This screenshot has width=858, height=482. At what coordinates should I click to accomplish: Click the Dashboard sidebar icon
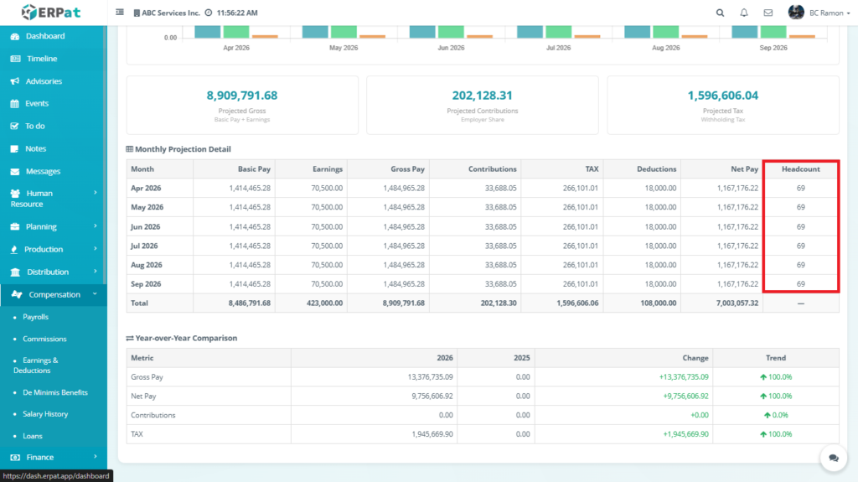pos(15,36)
